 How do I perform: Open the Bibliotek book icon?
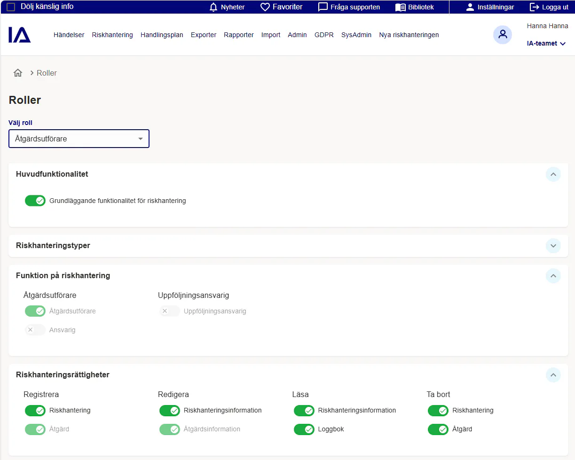click(400, 7)
